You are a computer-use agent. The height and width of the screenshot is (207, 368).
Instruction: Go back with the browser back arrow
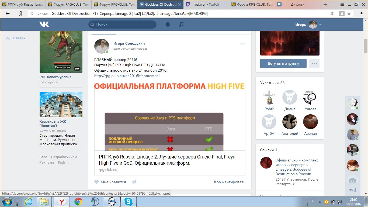click(8, 13)
